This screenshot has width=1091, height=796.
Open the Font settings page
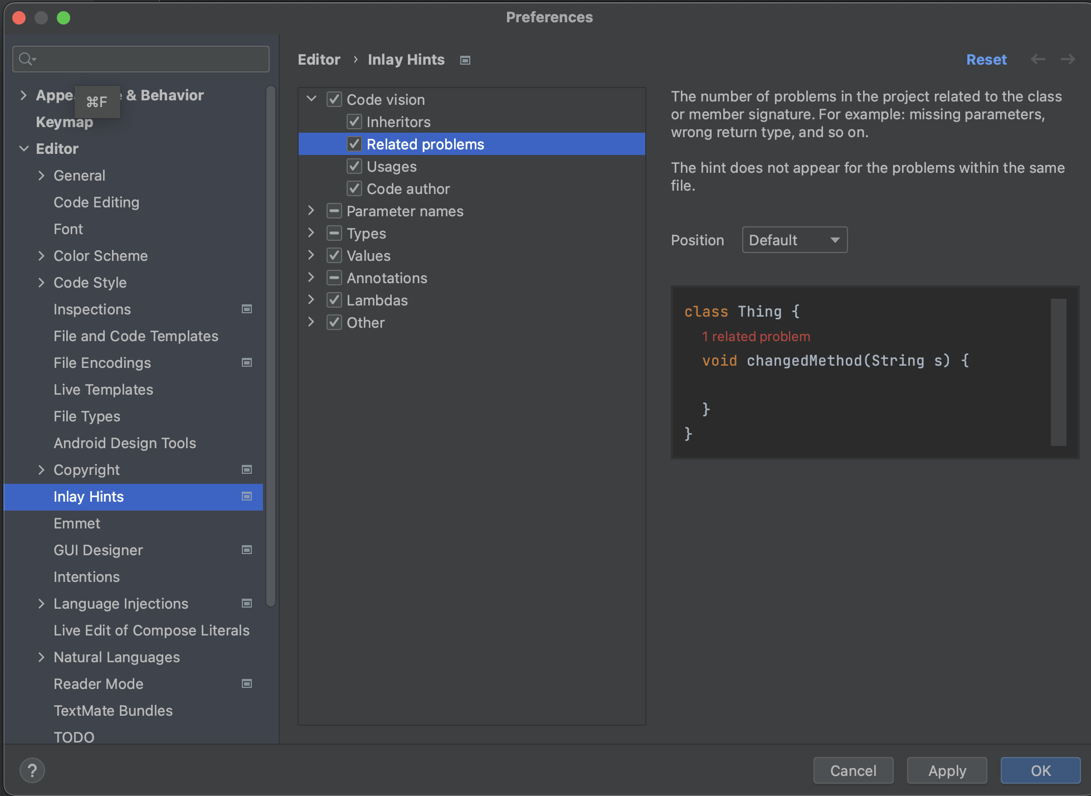[68, 229]
